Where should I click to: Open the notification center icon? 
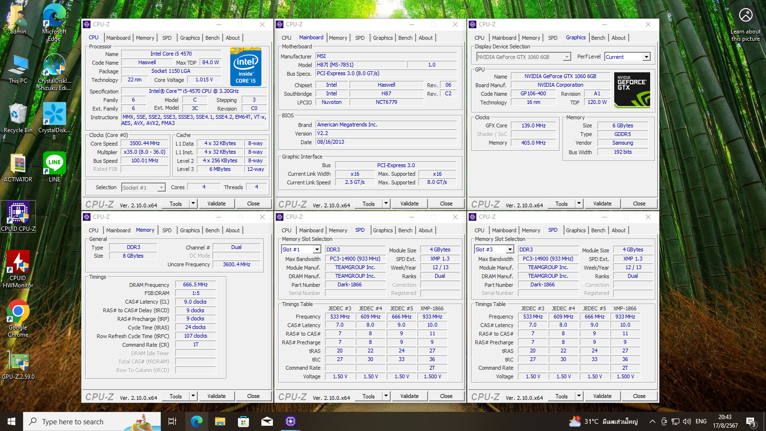[751, 421]
